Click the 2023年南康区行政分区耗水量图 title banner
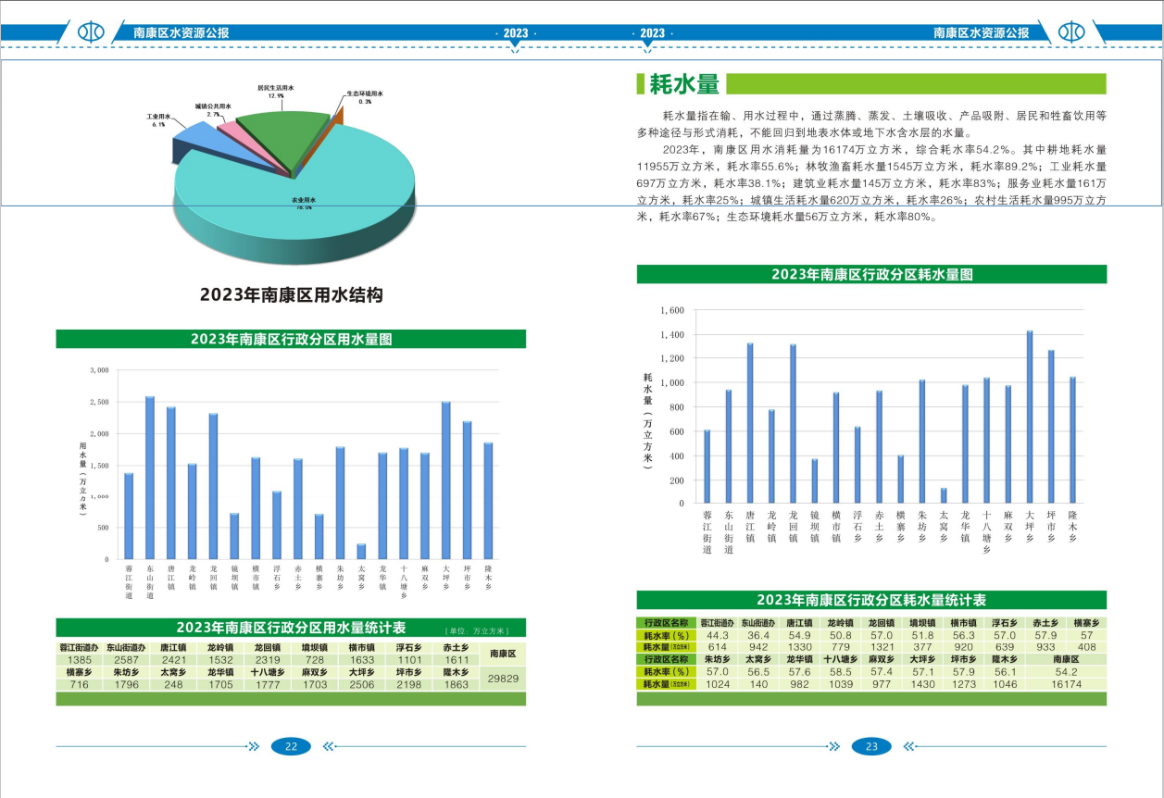The image size is (1164, 798). (871, 274)
